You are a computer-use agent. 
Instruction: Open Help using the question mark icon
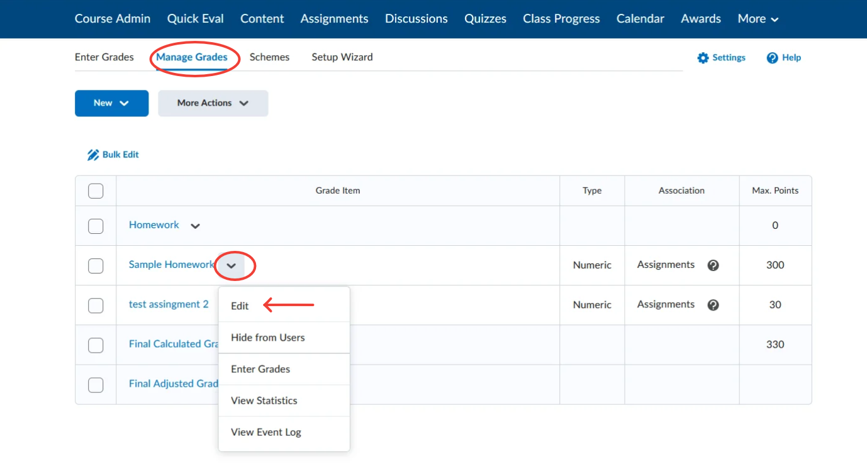(772, 57)
